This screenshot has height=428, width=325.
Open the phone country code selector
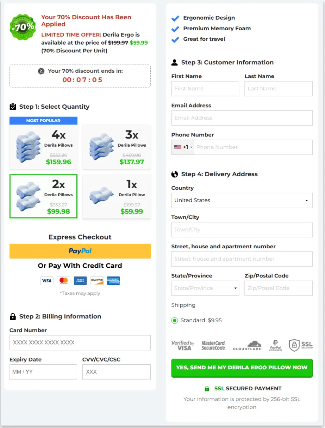[183, 147]
